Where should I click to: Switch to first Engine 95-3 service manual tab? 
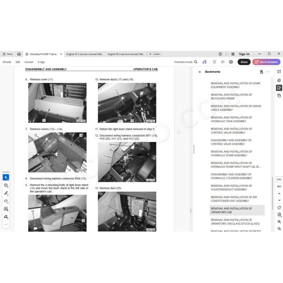click(84, 54)
